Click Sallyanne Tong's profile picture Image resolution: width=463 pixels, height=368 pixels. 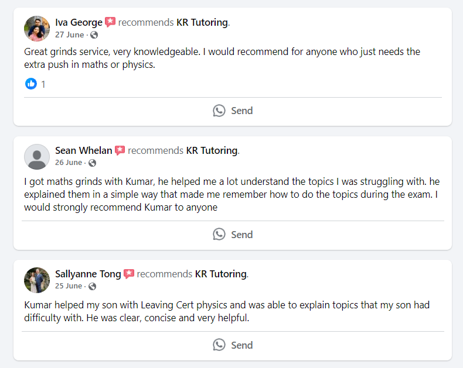(36, 280)
